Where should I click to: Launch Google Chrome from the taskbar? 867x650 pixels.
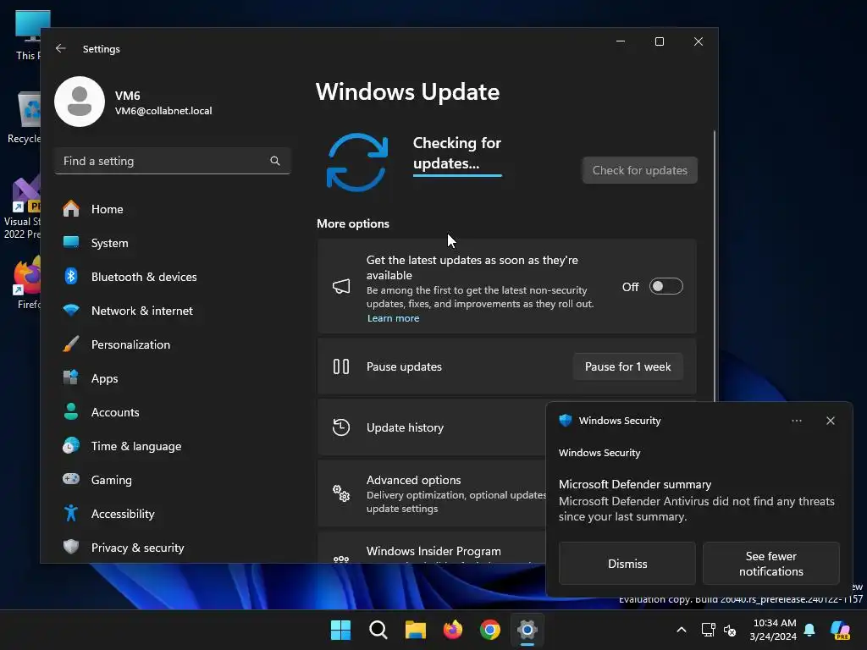(490, 630)
